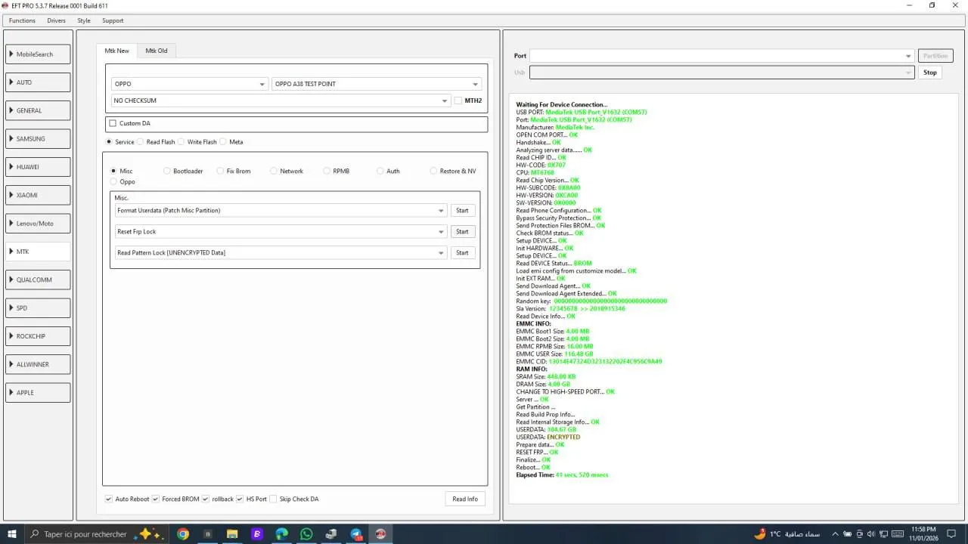Uncheck the Auto Reboot checkbox

110,499
